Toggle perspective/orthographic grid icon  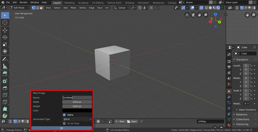tap(187, 15)
